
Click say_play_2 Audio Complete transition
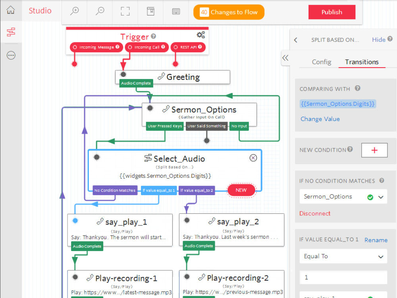click(199, 246)
